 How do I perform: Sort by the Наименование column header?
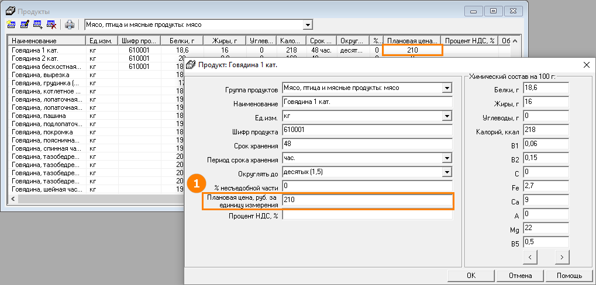click(x=46, y=41)
